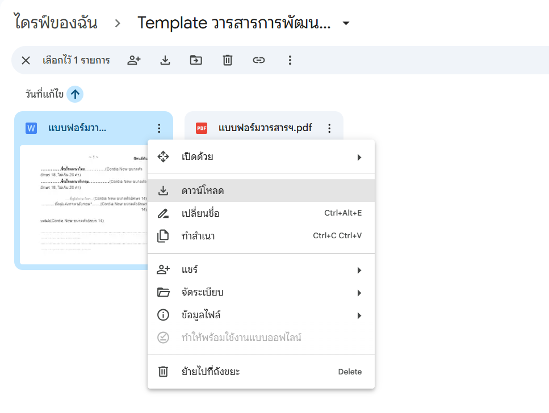Viewport: 549px width, 413px height.
Task: Go to ไดรฟ์ของฉัน breadcrumb link
Action: tap(55, 23)
